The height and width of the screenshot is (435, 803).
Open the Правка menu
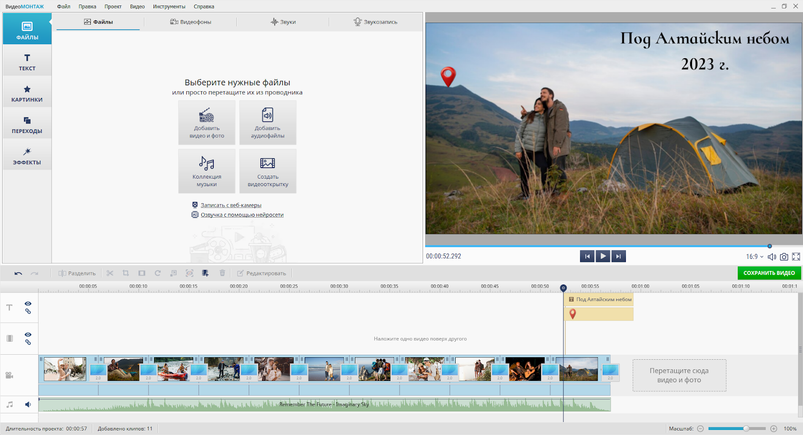(x=87, y=7)
